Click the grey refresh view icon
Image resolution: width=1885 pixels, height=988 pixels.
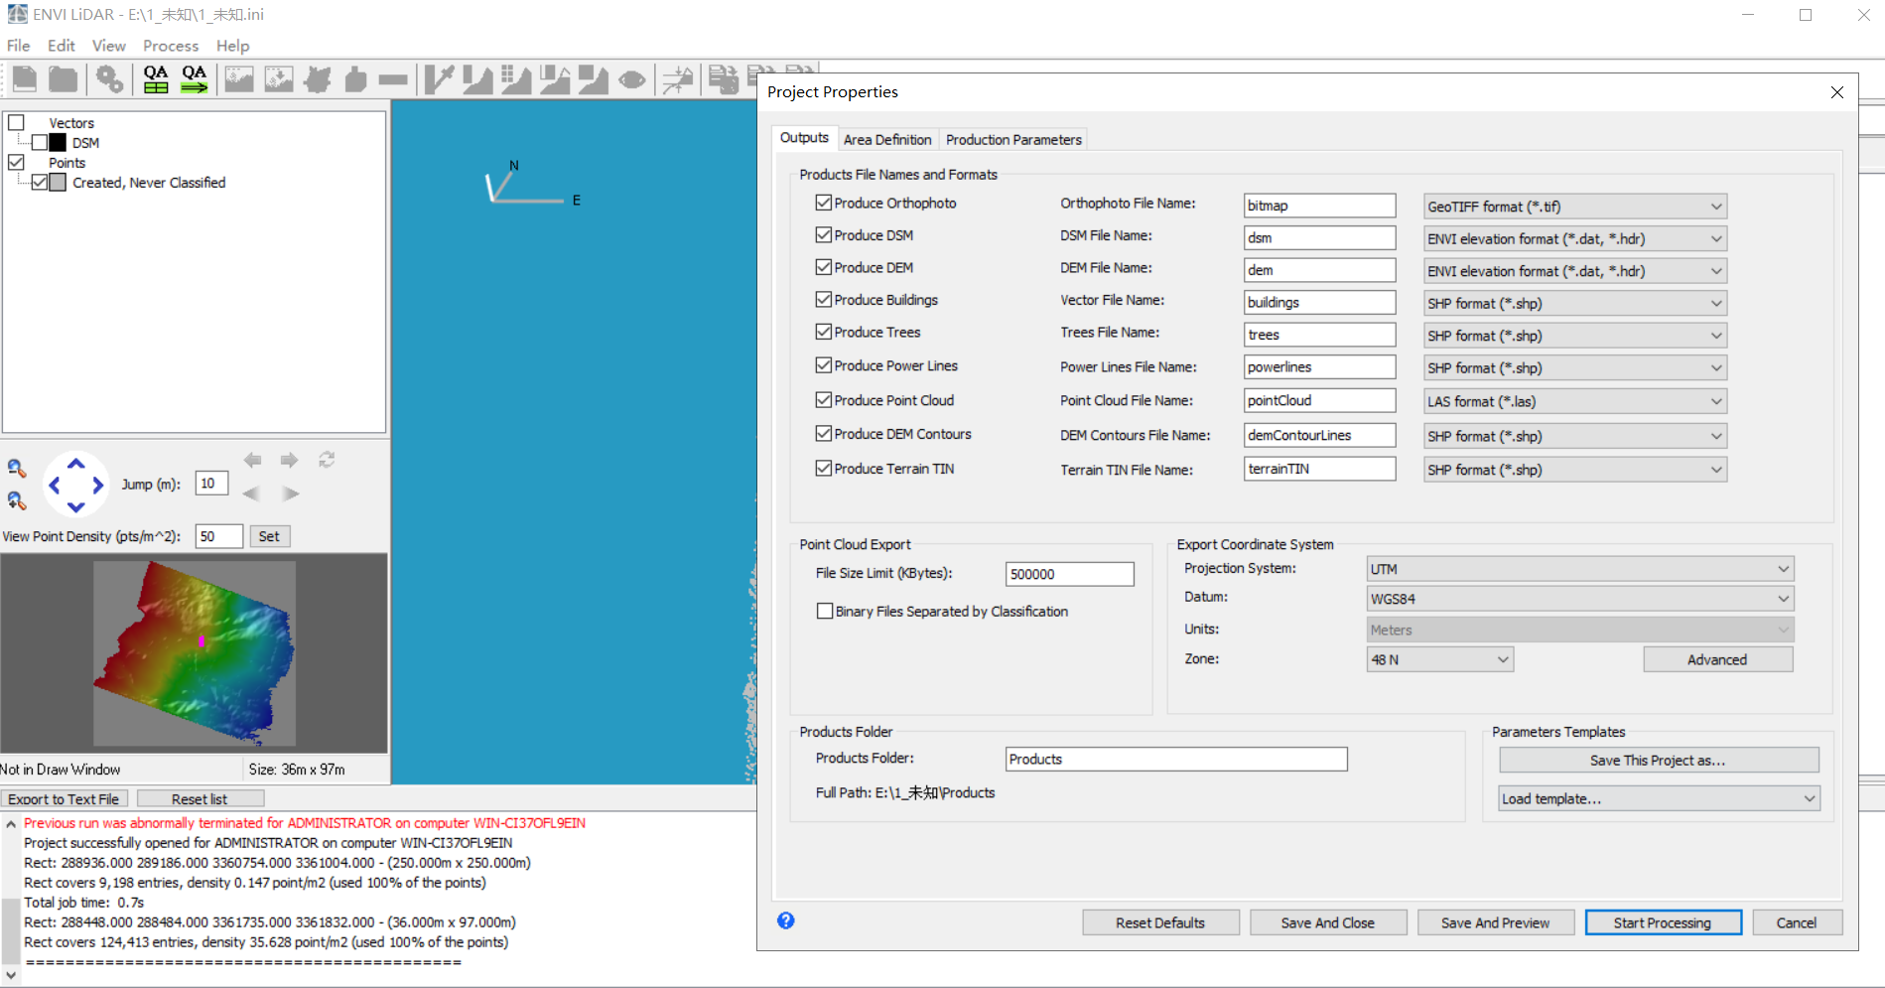tap(327, 460)
